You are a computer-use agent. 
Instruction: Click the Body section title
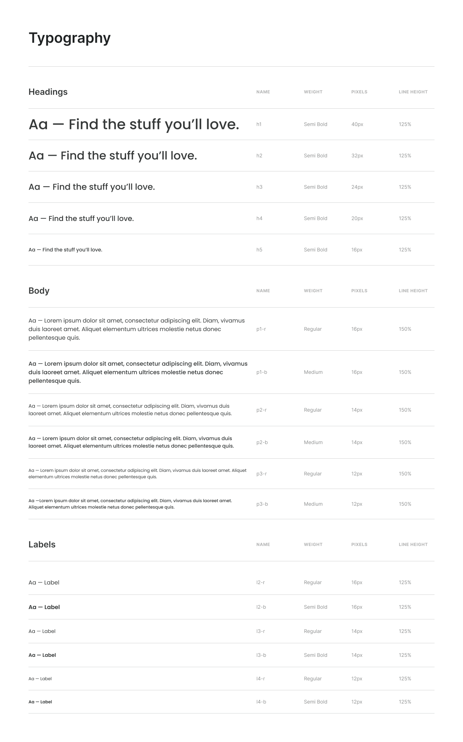tap(39, 291)
